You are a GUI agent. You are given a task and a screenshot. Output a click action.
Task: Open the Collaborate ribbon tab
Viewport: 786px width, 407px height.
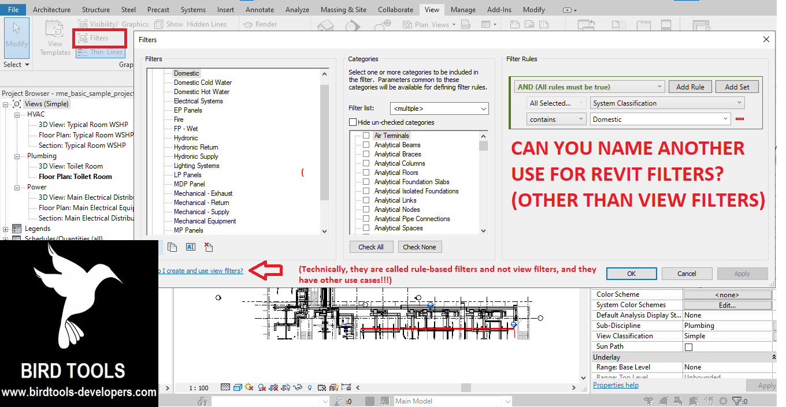coord(395,9)
